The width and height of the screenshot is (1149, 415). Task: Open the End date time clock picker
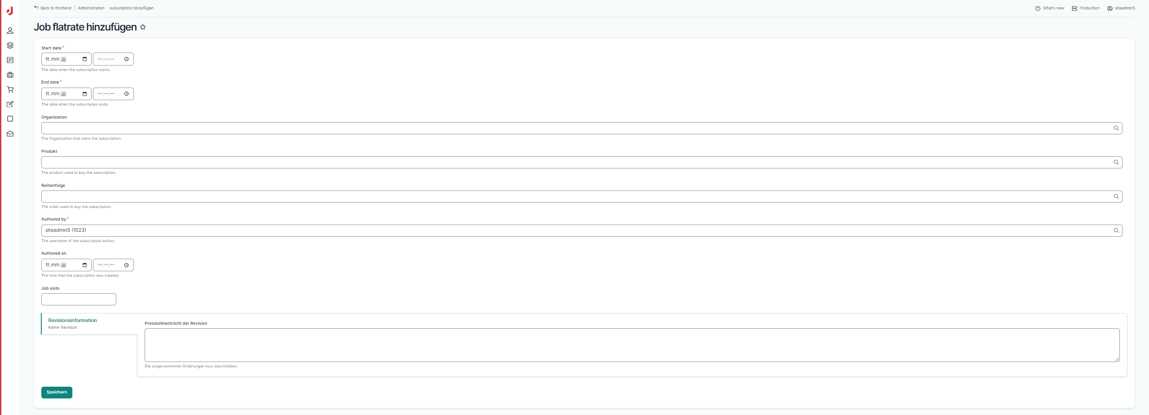[126, 94]
